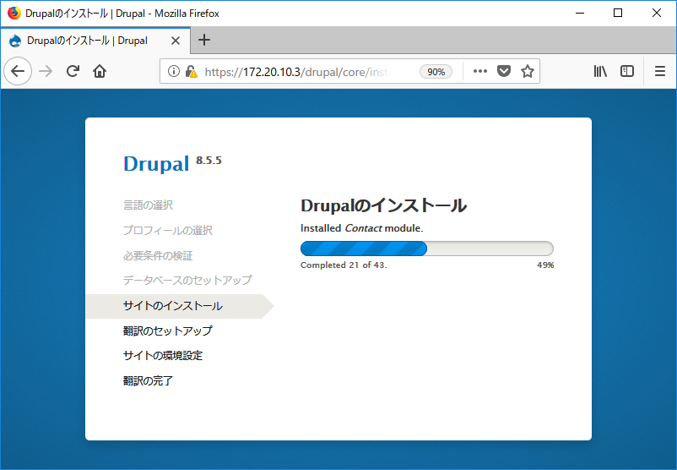Viewport: 677px width, 470px height.
Task: Click the Drupalのインストール page heading
Action: (x=383, y=205)
